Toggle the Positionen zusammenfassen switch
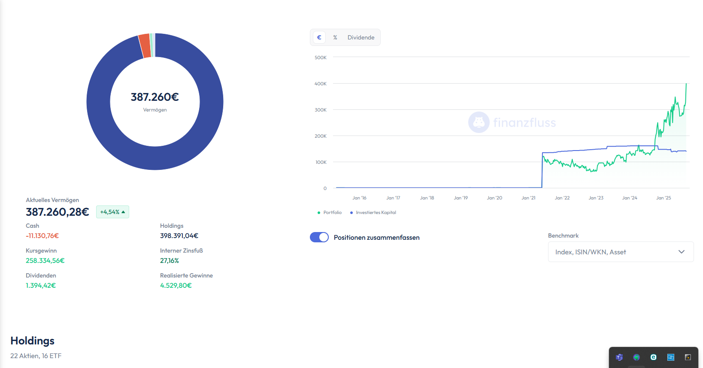Screen dimensions: 703x368 point(319,237)
